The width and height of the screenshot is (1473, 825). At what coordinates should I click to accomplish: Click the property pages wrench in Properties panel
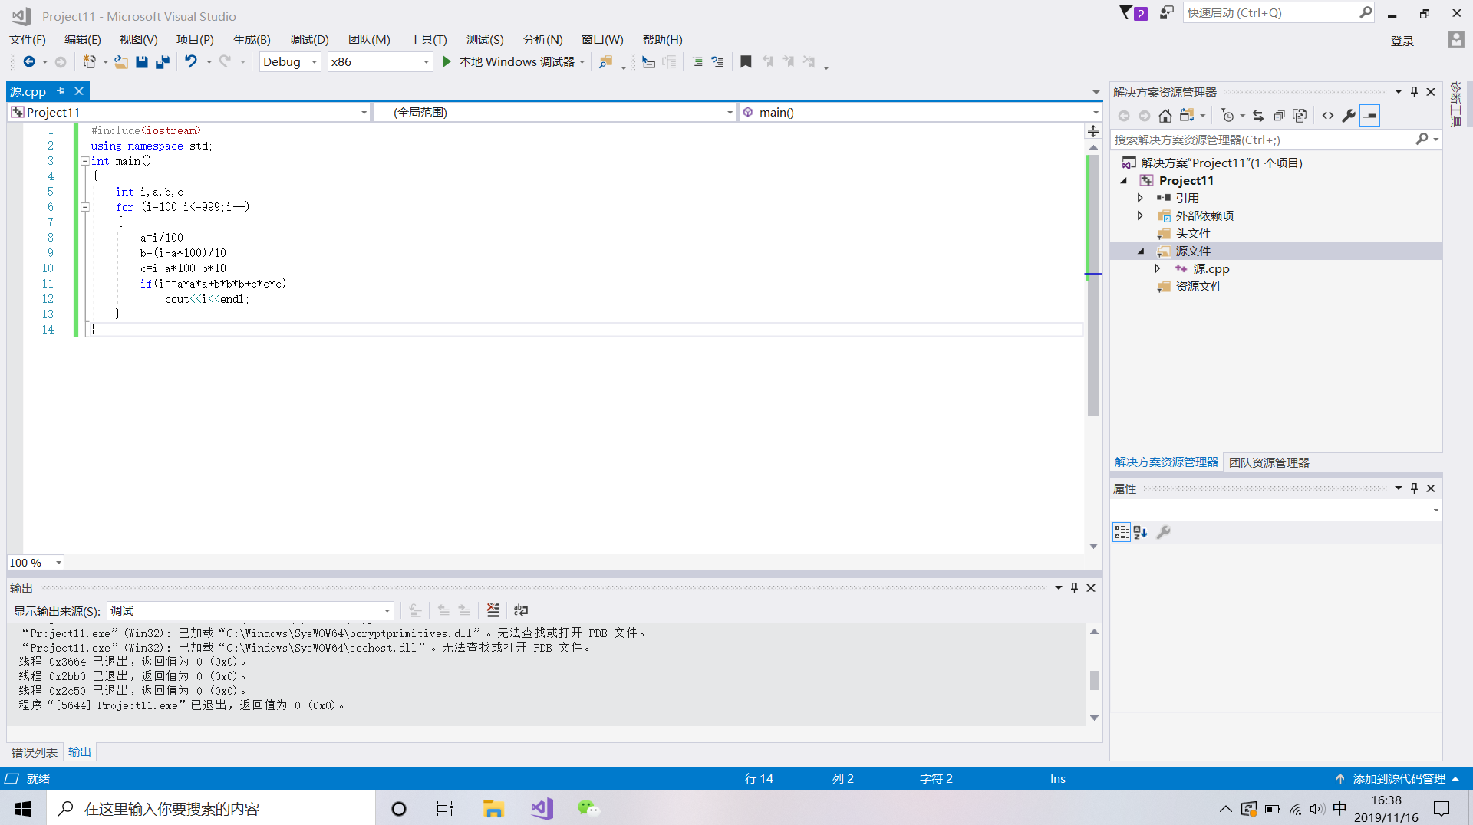(1163, 532)
